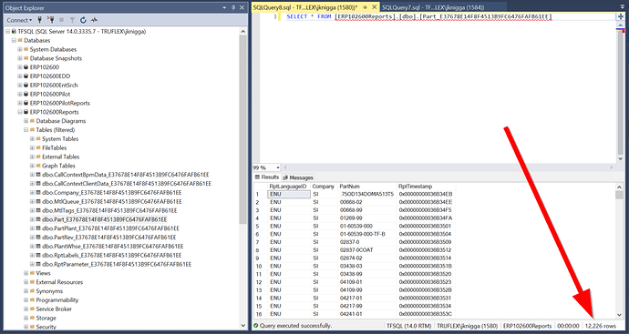Screen dimensions: 629x334
Task: Click the Filter funnel icon in Object Explorer
Action: 72,20
